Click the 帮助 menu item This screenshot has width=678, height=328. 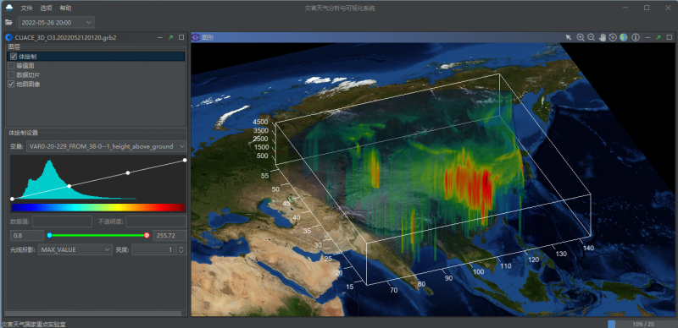[66, 8]
